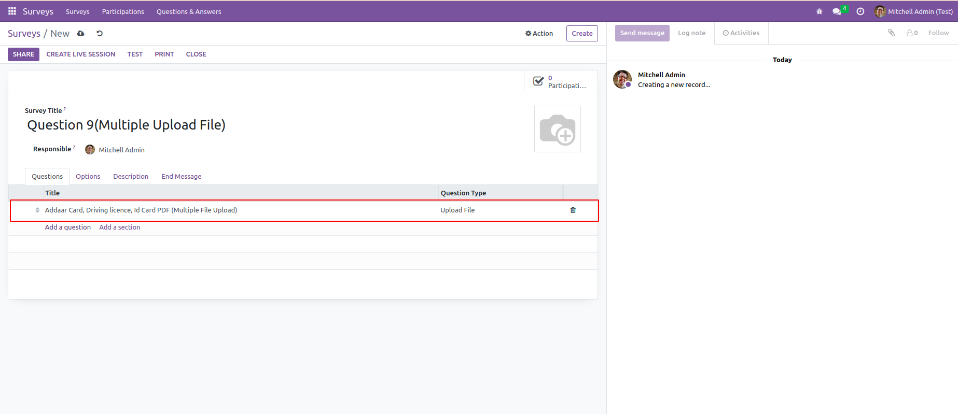
Task: Click Mitchell Admin avatar in chatter
Action: tap(622, 79)
